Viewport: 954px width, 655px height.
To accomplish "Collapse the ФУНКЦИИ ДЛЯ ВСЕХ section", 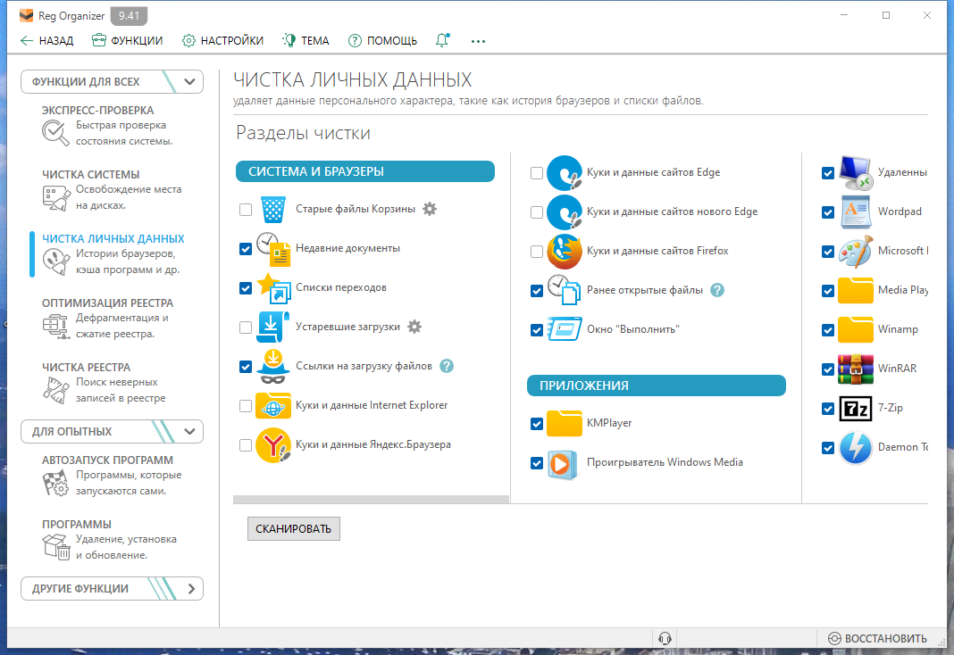I will (x=189, y=81).
